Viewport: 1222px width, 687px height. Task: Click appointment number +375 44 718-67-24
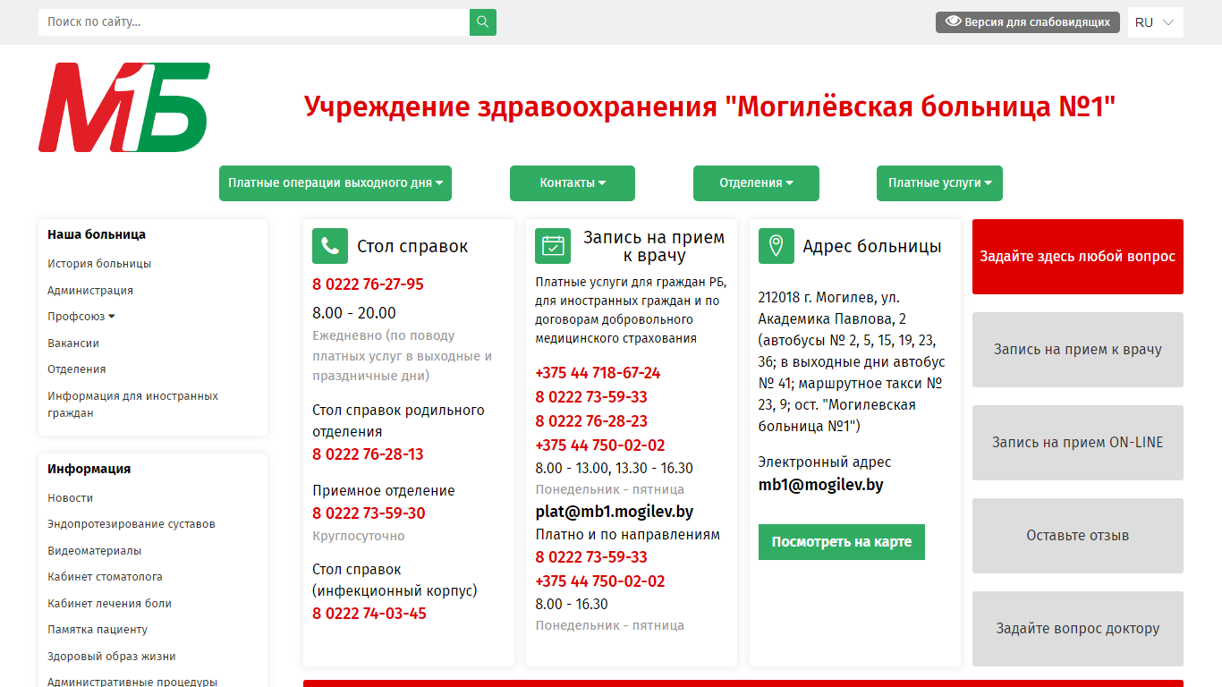(598, 373)
